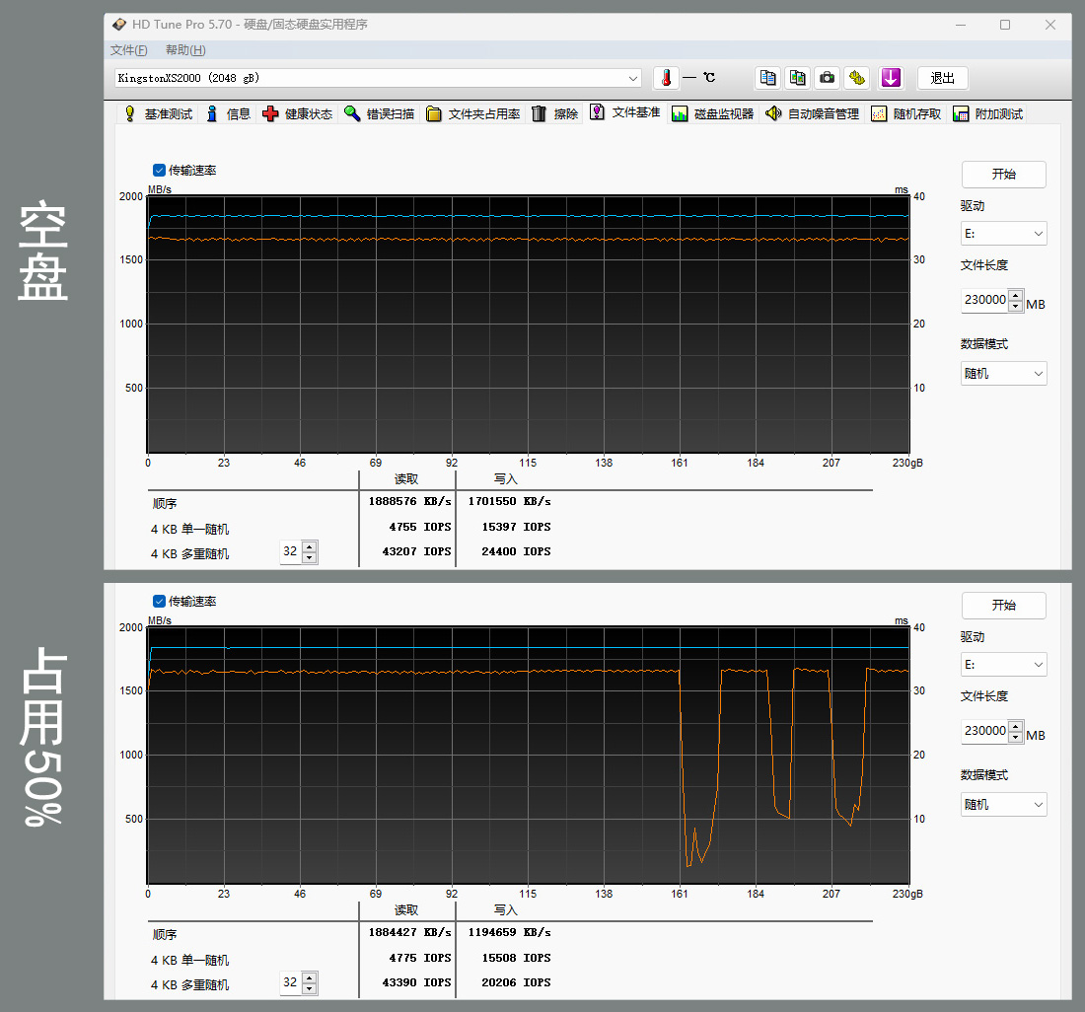This screenshot has height=1012, width=1085.
Task: Expand the lower 驱动 E: dropdown
Action: click(1003, 665)
